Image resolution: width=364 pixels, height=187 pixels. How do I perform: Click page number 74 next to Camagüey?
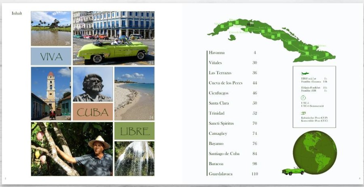[255, 134]
